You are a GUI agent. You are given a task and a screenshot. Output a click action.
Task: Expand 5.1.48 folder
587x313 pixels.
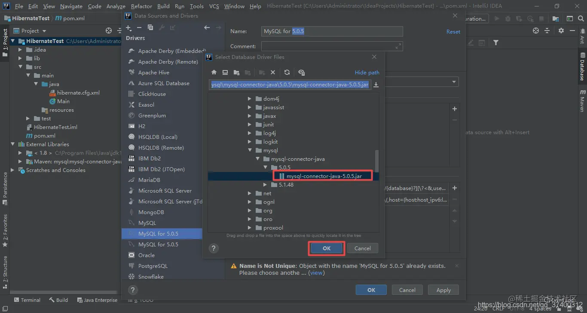tap(265, 185)
